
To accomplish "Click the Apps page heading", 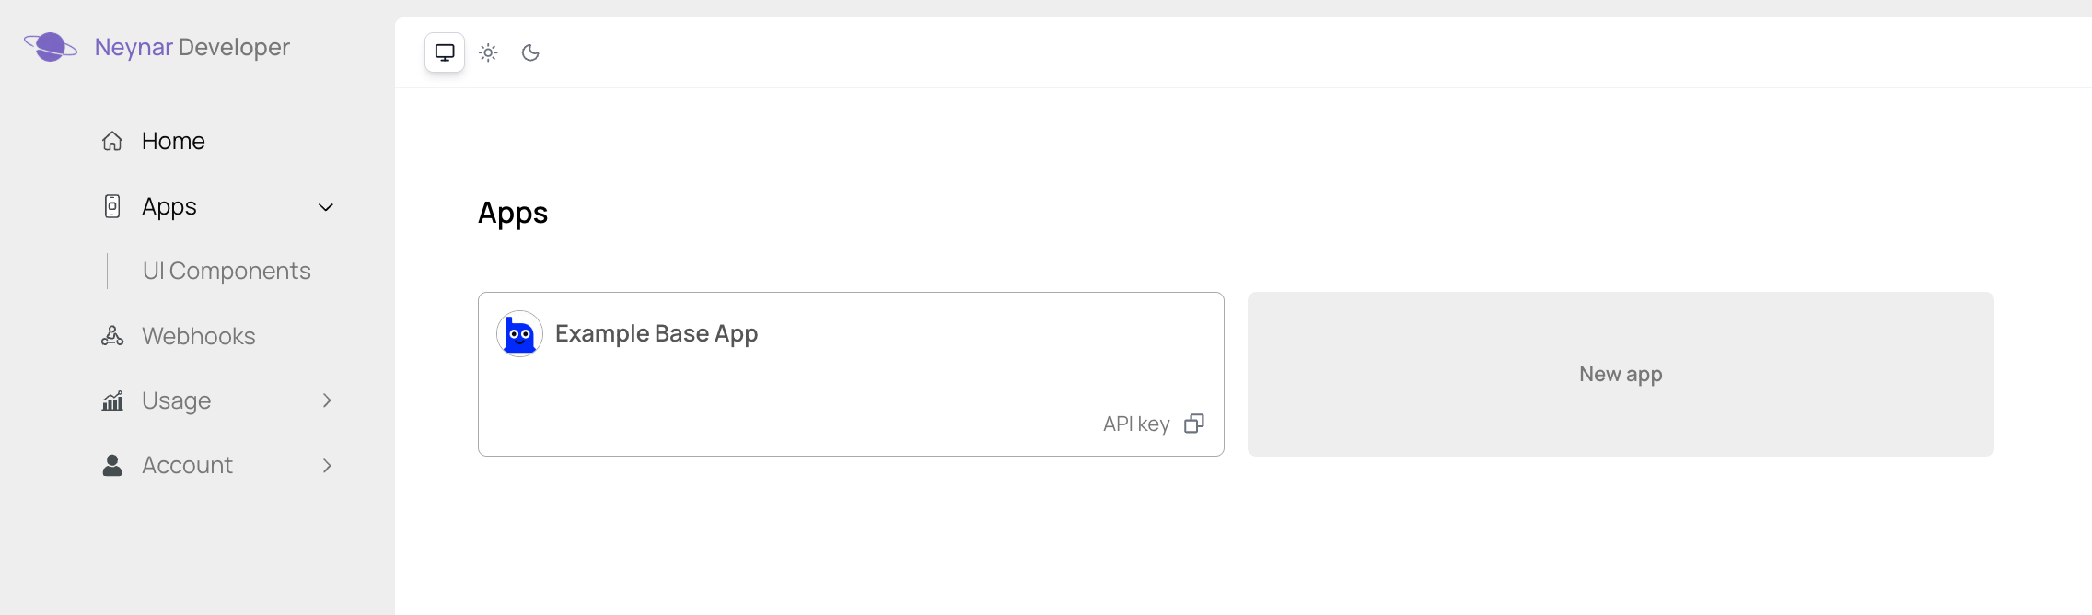I will pyautogui.click(x=512, y=213).
